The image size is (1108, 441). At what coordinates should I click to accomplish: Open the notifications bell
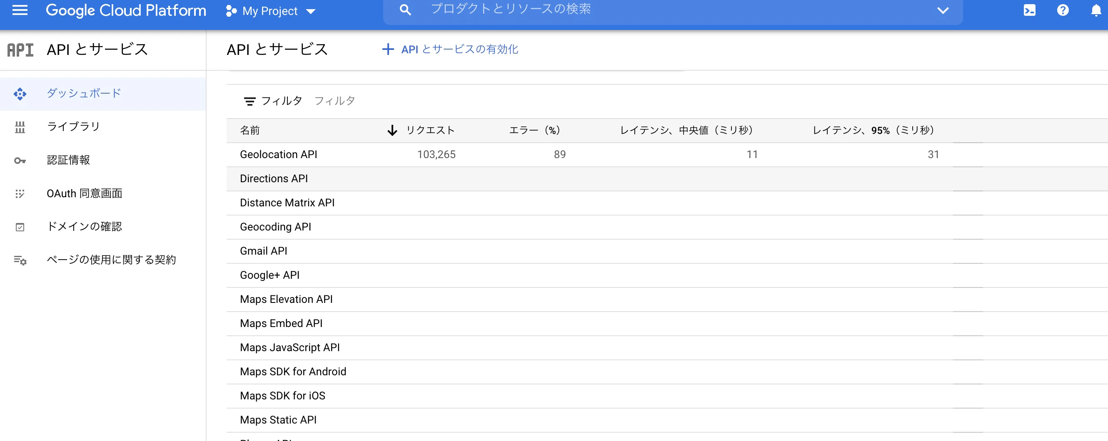point(1096,10)
